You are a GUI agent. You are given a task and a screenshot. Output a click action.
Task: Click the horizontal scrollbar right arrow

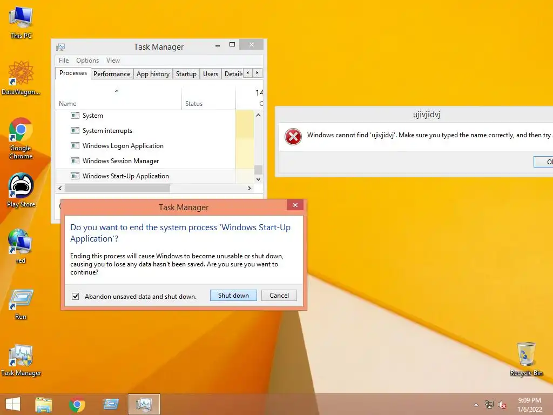pos(249,189)
